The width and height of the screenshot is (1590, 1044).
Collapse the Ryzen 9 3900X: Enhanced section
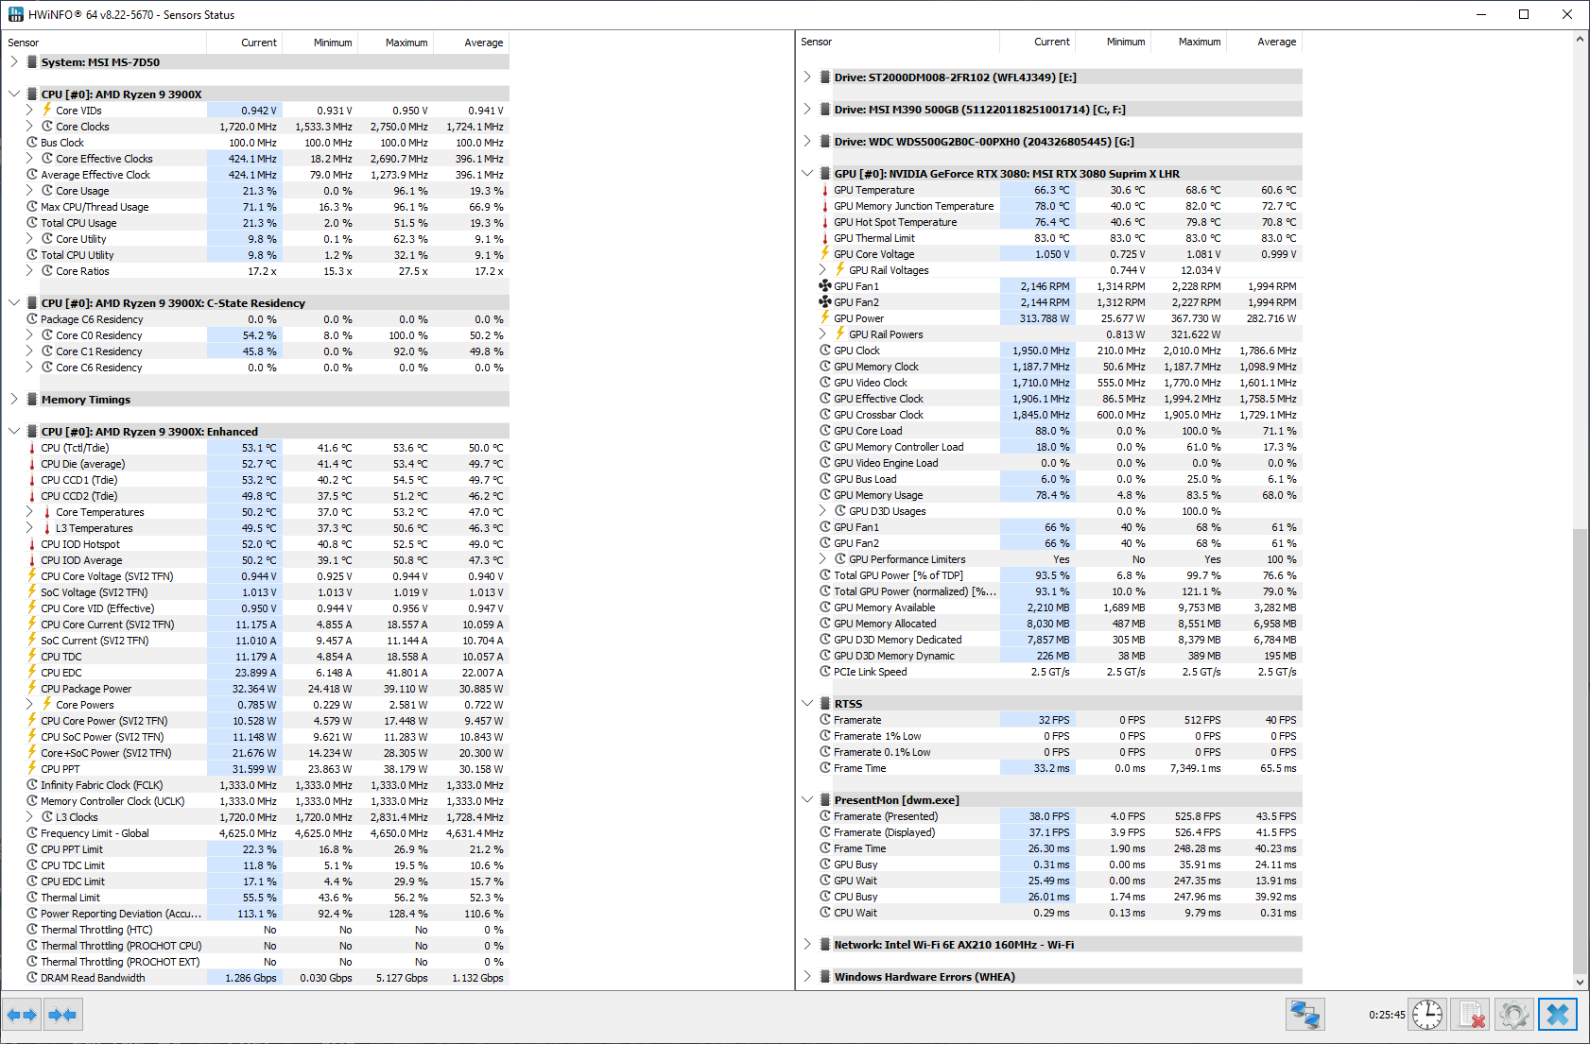click(14, 432)
